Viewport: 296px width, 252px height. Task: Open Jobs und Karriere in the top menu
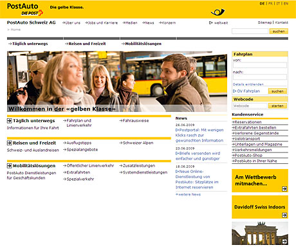101,22
